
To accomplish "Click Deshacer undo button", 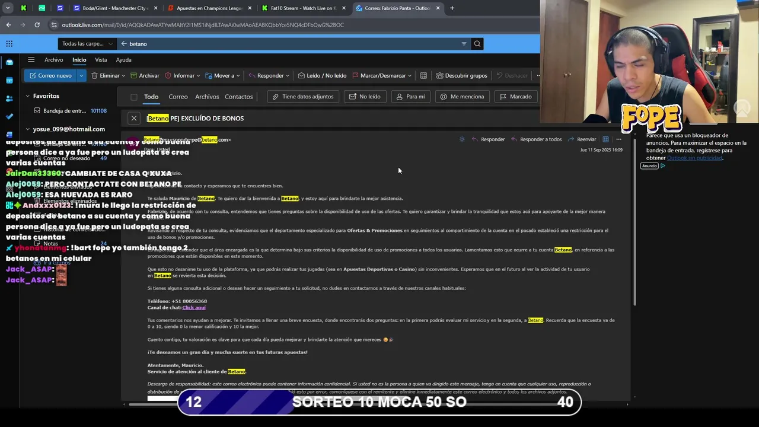I will coord(512,75).
